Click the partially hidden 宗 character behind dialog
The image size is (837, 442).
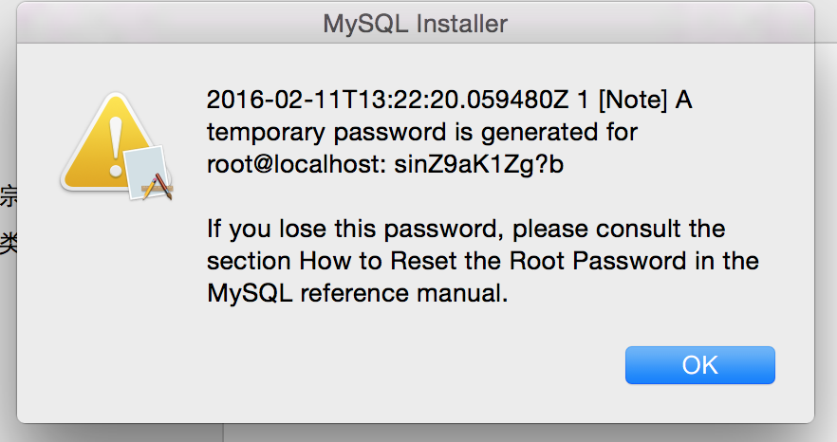9,195
